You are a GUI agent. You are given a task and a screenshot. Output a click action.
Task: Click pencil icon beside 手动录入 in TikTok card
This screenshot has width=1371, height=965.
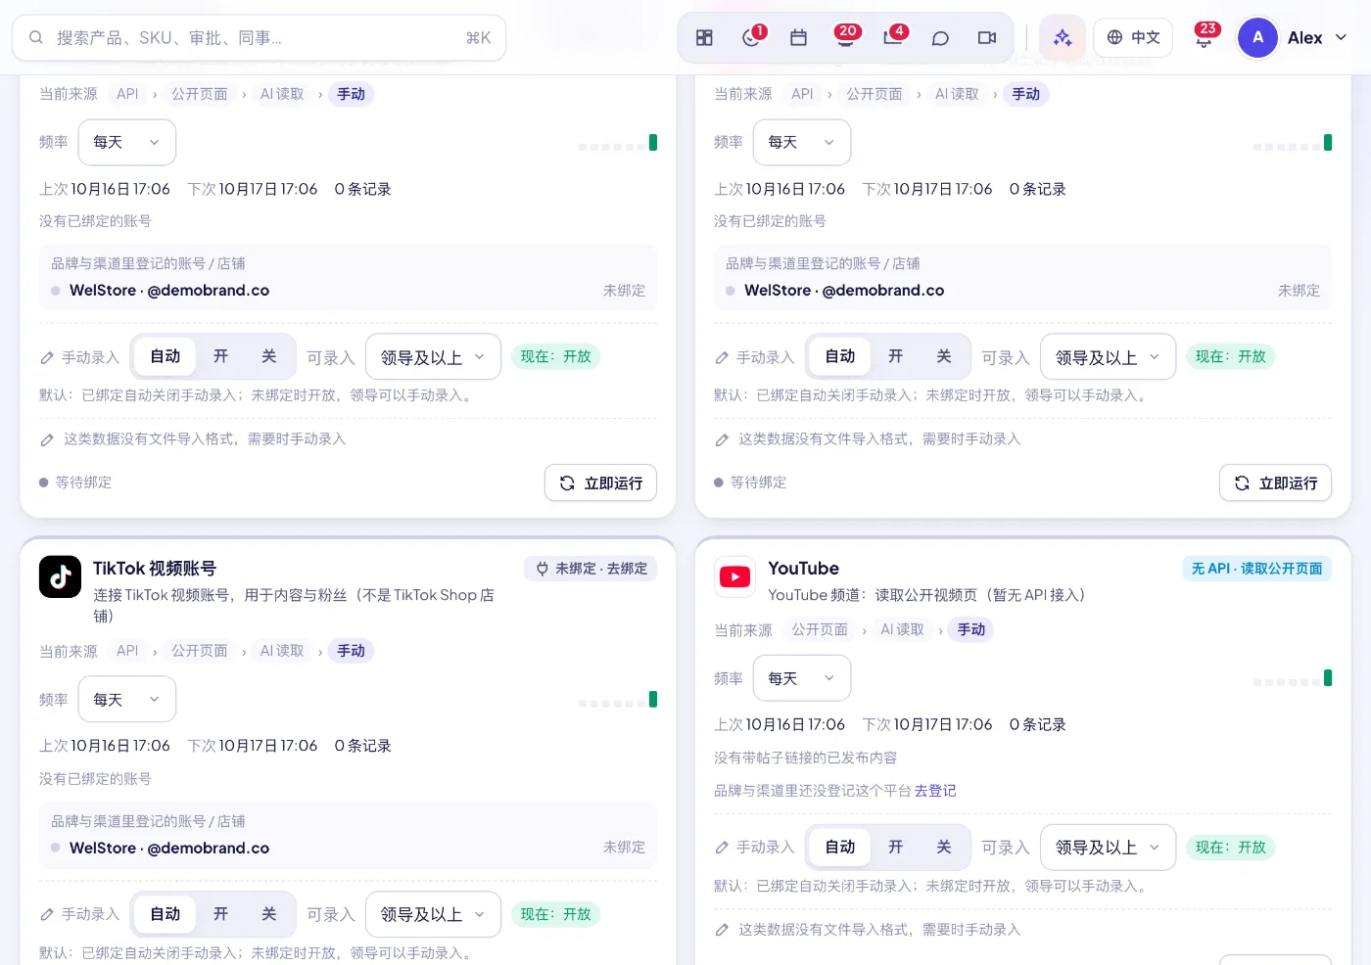pyautogui.click(x=47, y=915)
